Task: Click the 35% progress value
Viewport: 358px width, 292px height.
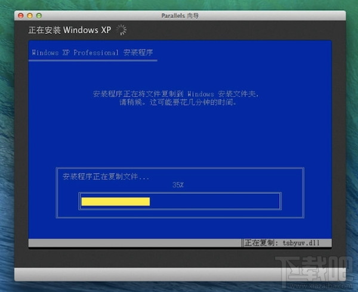Action: (178, 185)
